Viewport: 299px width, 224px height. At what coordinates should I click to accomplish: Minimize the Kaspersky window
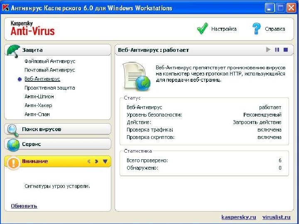tap(269, 8)
